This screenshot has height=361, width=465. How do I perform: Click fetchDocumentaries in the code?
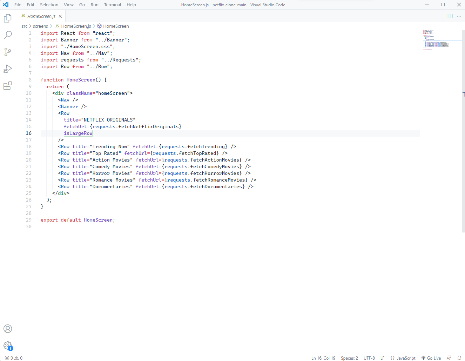pos(216,186)
